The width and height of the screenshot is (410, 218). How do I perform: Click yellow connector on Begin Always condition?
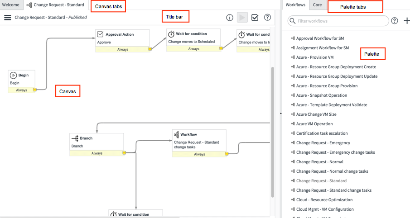click(x=35, y=90)
